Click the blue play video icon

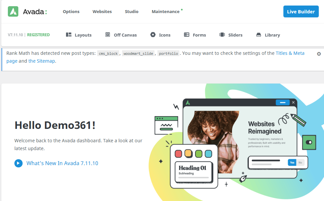tap(18, 163)
